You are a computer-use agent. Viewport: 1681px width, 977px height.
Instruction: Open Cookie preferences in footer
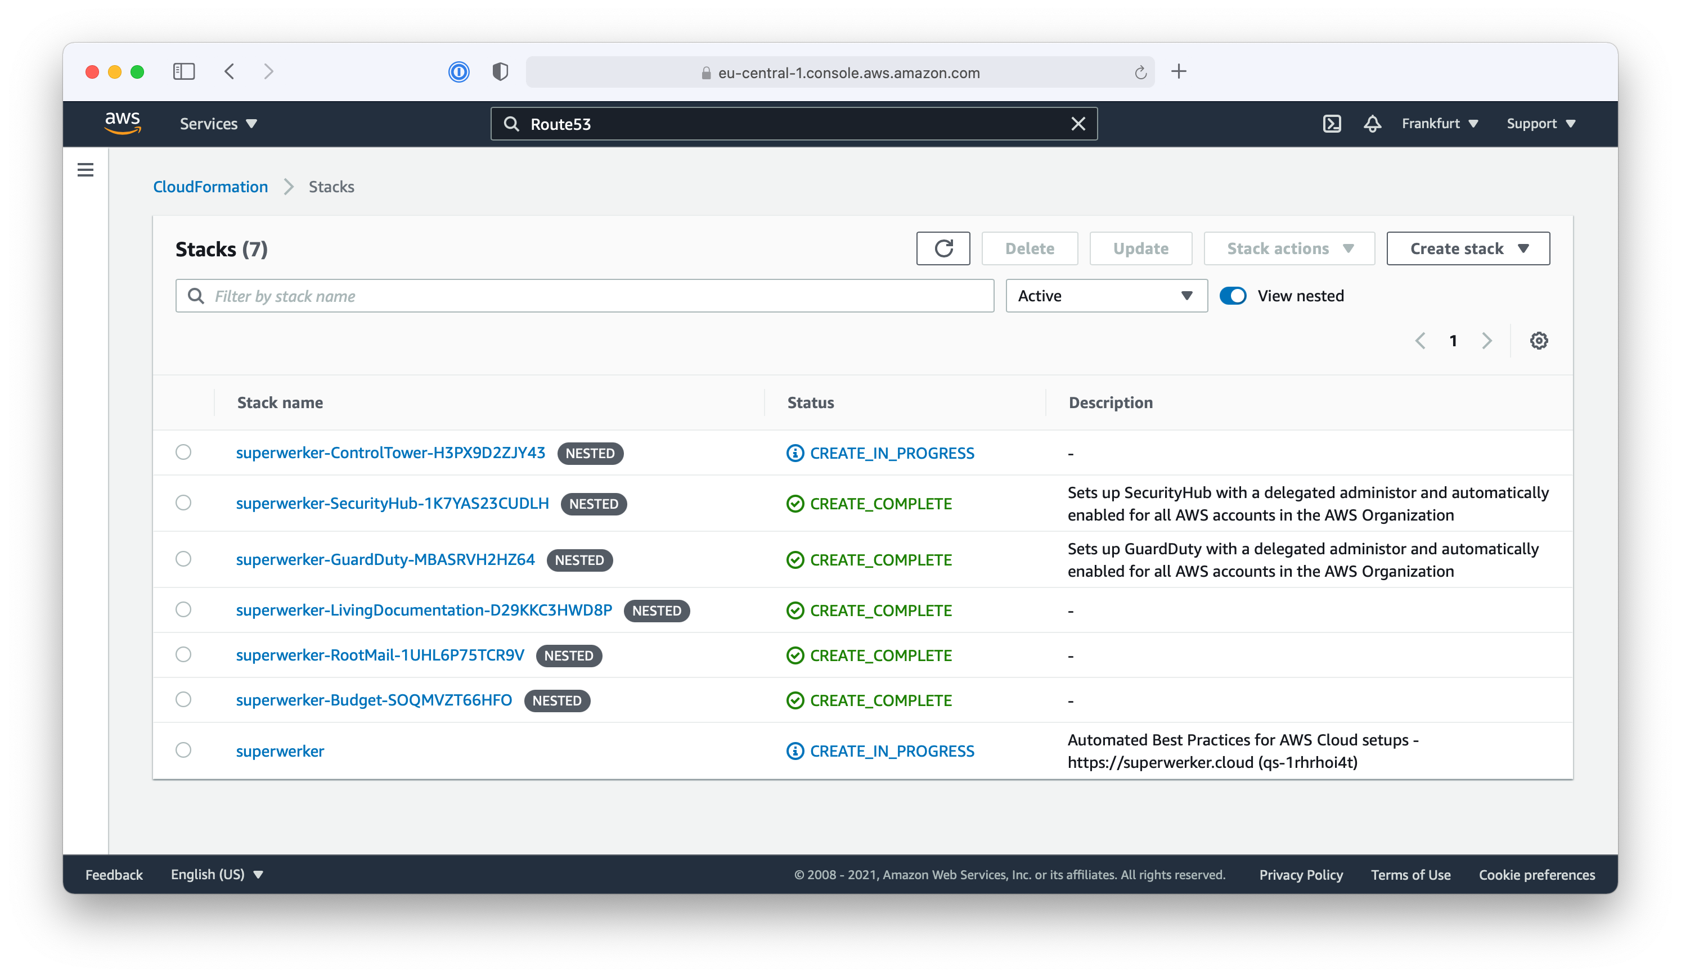coord(1537,875)
